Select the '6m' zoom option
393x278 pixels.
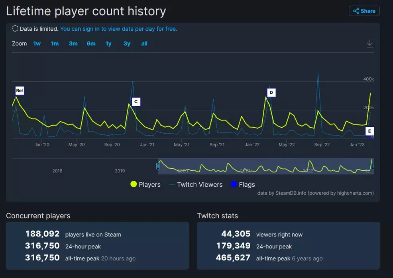pos(91,43)
